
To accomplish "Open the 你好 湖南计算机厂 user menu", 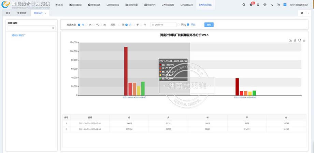I will pyautogui.click(x=300, y=5).
